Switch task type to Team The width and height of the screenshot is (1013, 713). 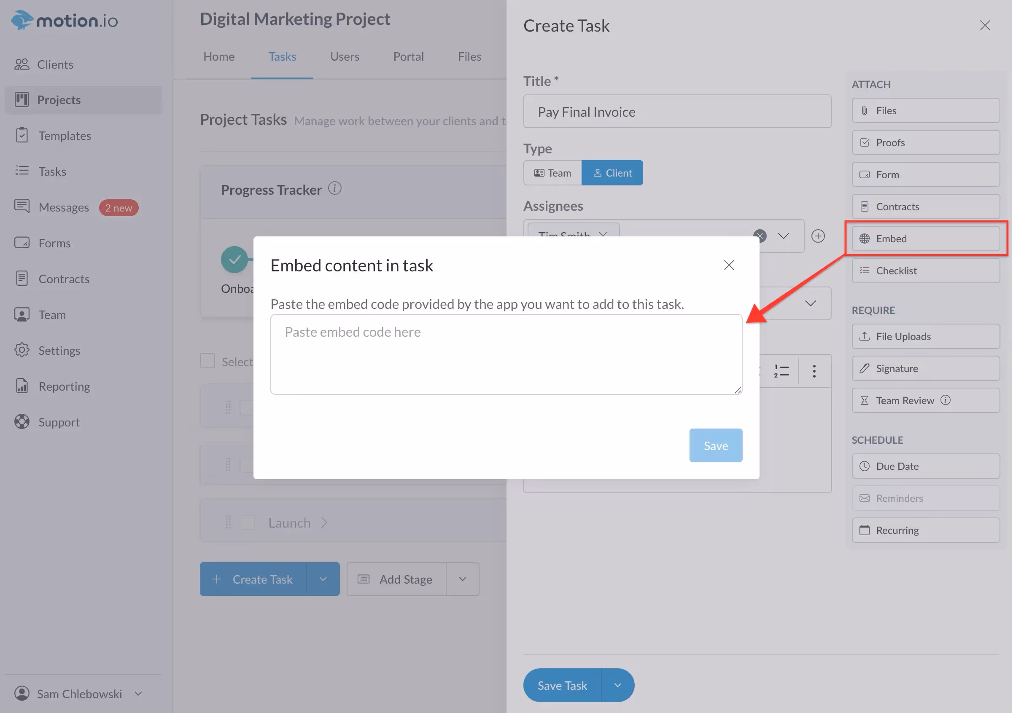[x=552, y=173]
